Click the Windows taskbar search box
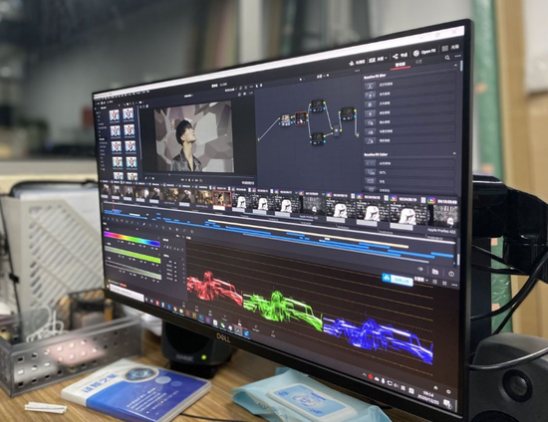The image size is (548, 422). [127, 294]
